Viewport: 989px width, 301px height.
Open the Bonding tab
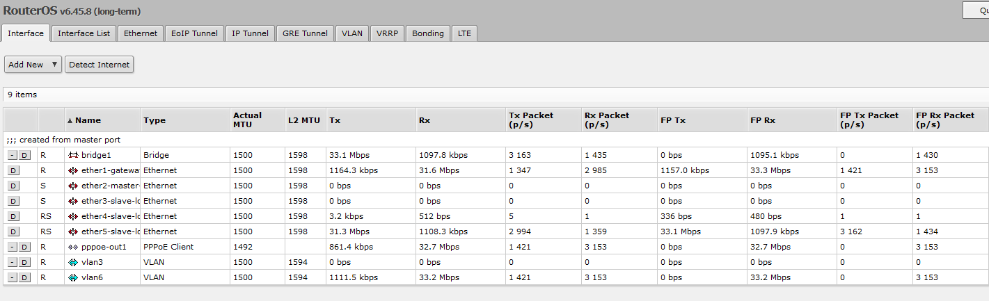427,33
